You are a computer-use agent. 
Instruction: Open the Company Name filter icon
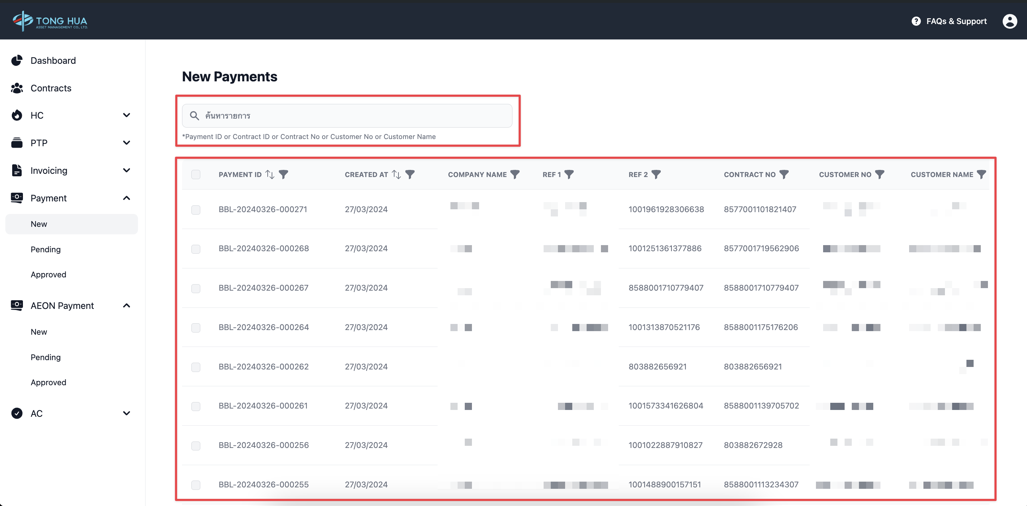coord(515,174)
